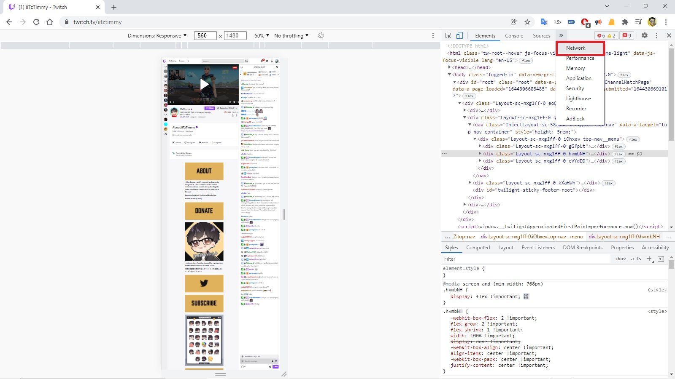Expand the gGfpLt div node
The image size is (675, 379).
click(x=480, y=146)
